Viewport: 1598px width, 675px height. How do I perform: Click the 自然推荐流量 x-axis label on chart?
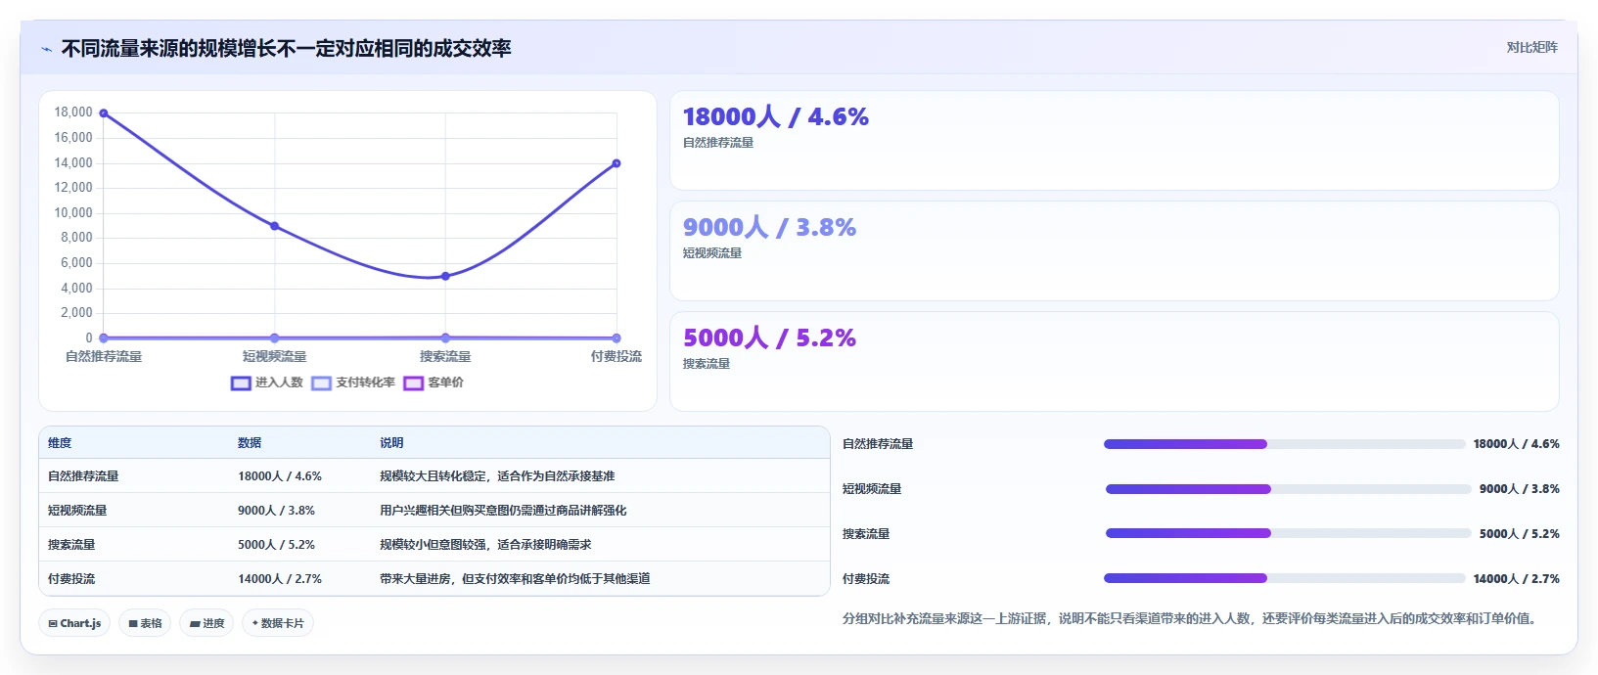click(x=104, y=356)
